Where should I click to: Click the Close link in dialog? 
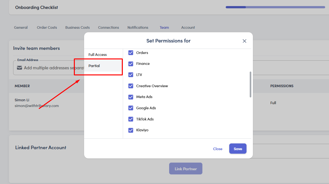click(x=218, y=149)
